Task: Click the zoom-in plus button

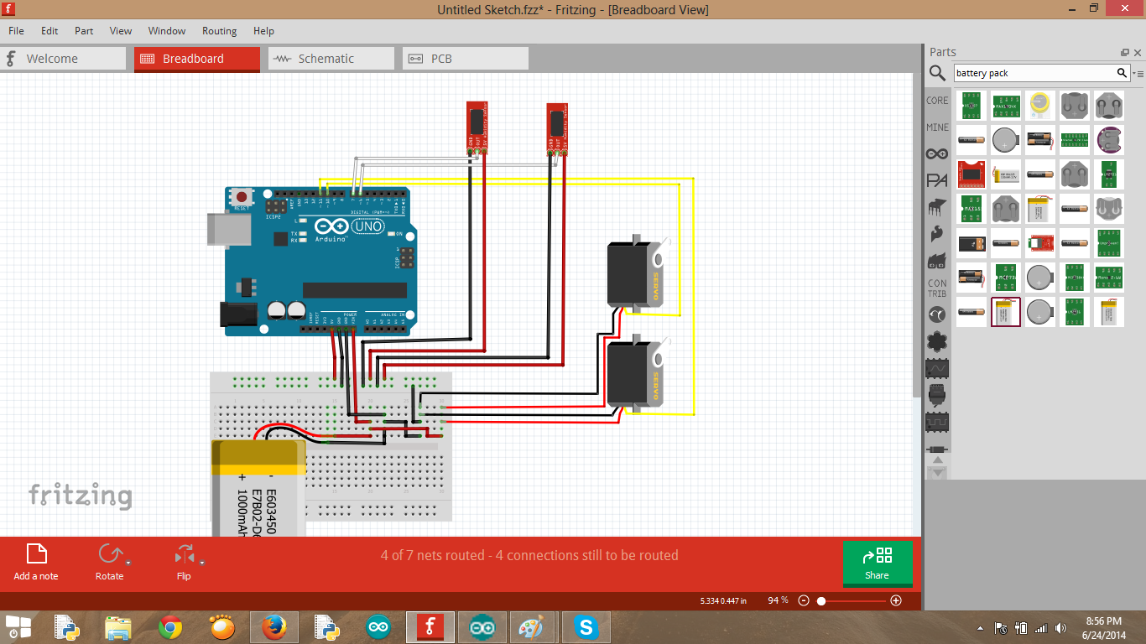Action: (x=896, y=600)
